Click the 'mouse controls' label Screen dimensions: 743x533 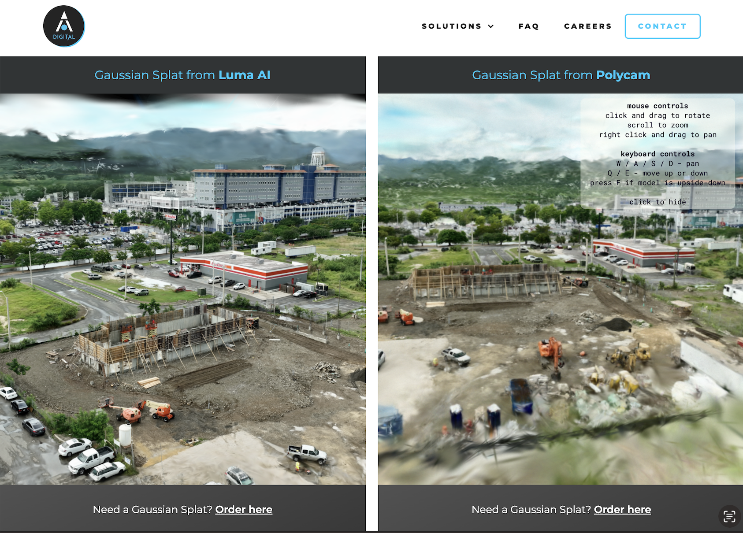(658, 106)
